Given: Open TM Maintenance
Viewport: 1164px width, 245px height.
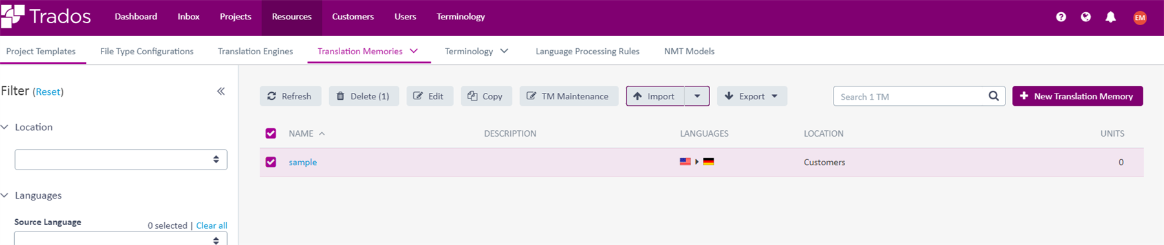Looking at the screenshot, I should tap(568, 96).
